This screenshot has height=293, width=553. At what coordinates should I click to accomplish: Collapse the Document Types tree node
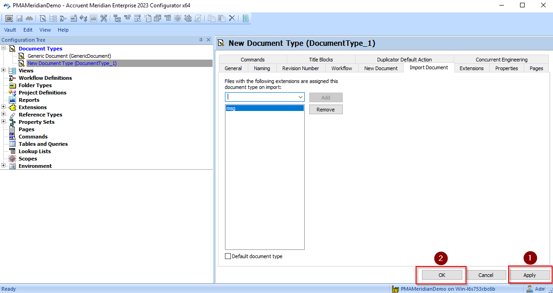click(4, 49)
